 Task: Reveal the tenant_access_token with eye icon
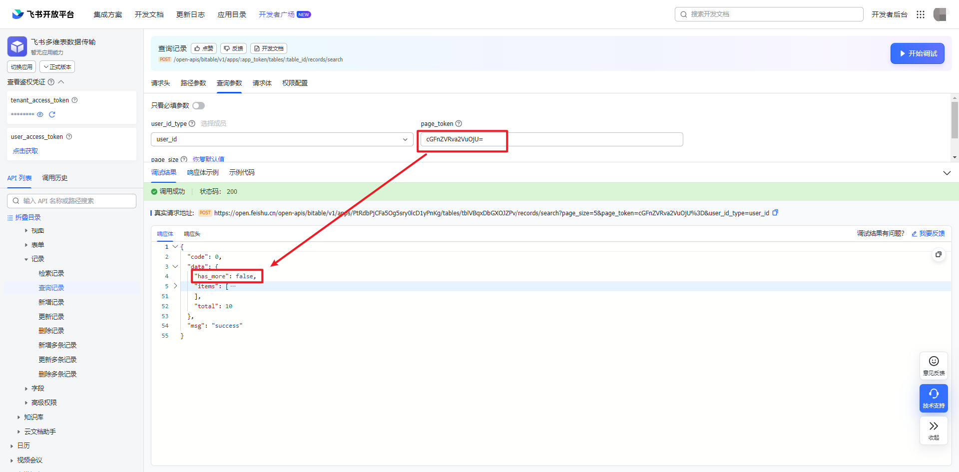[40, 114]
